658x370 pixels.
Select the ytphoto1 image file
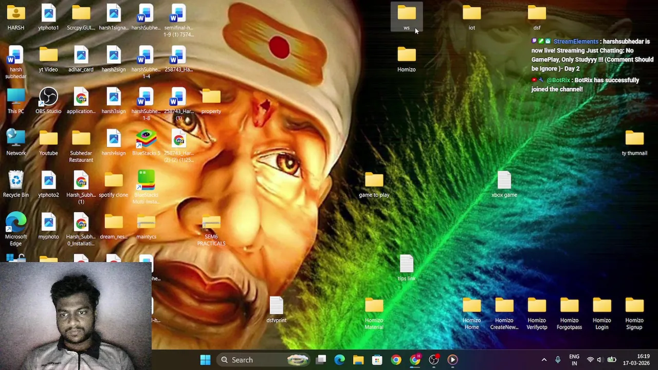click(x=48, y=17)
